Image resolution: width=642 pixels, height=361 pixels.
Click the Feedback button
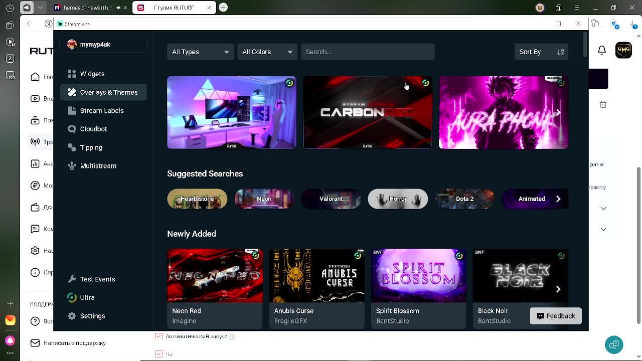[x=556, y=316]
